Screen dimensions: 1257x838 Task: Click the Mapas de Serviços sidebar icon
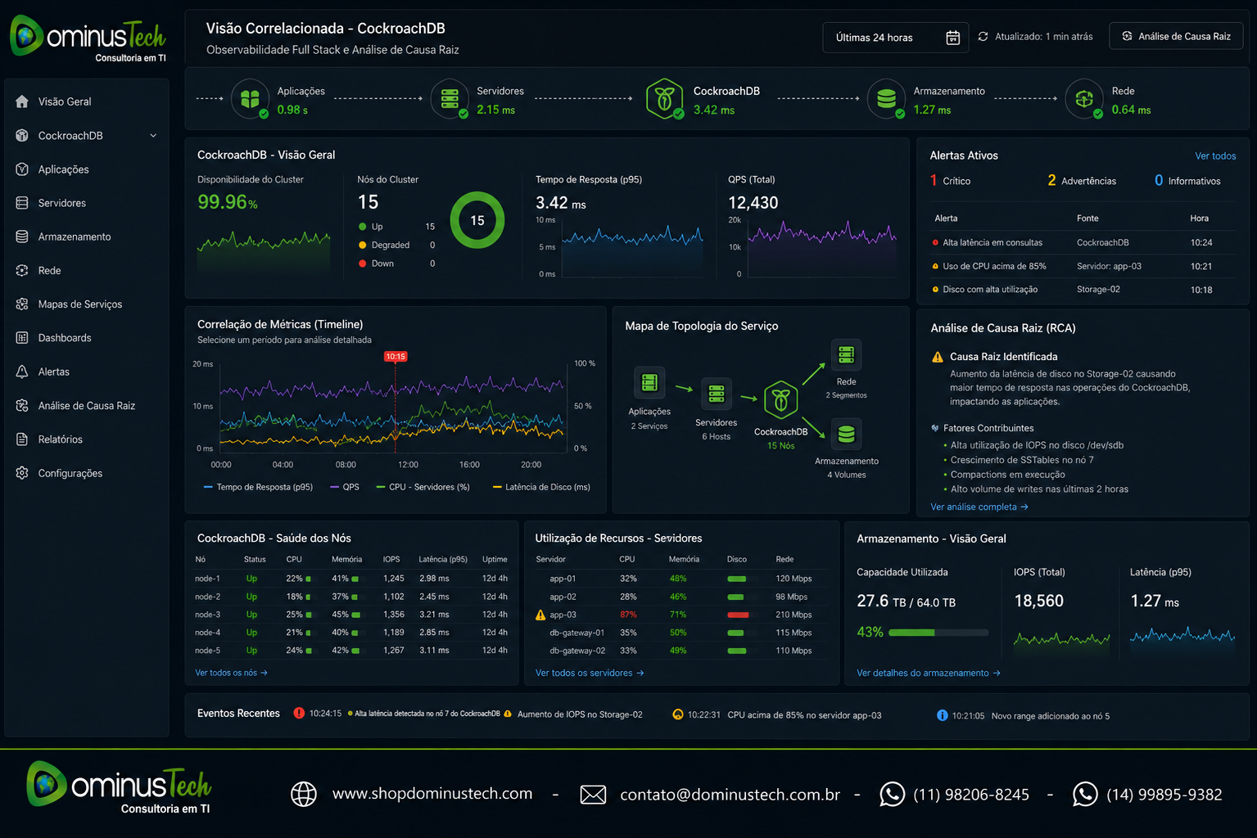[22, 304]
